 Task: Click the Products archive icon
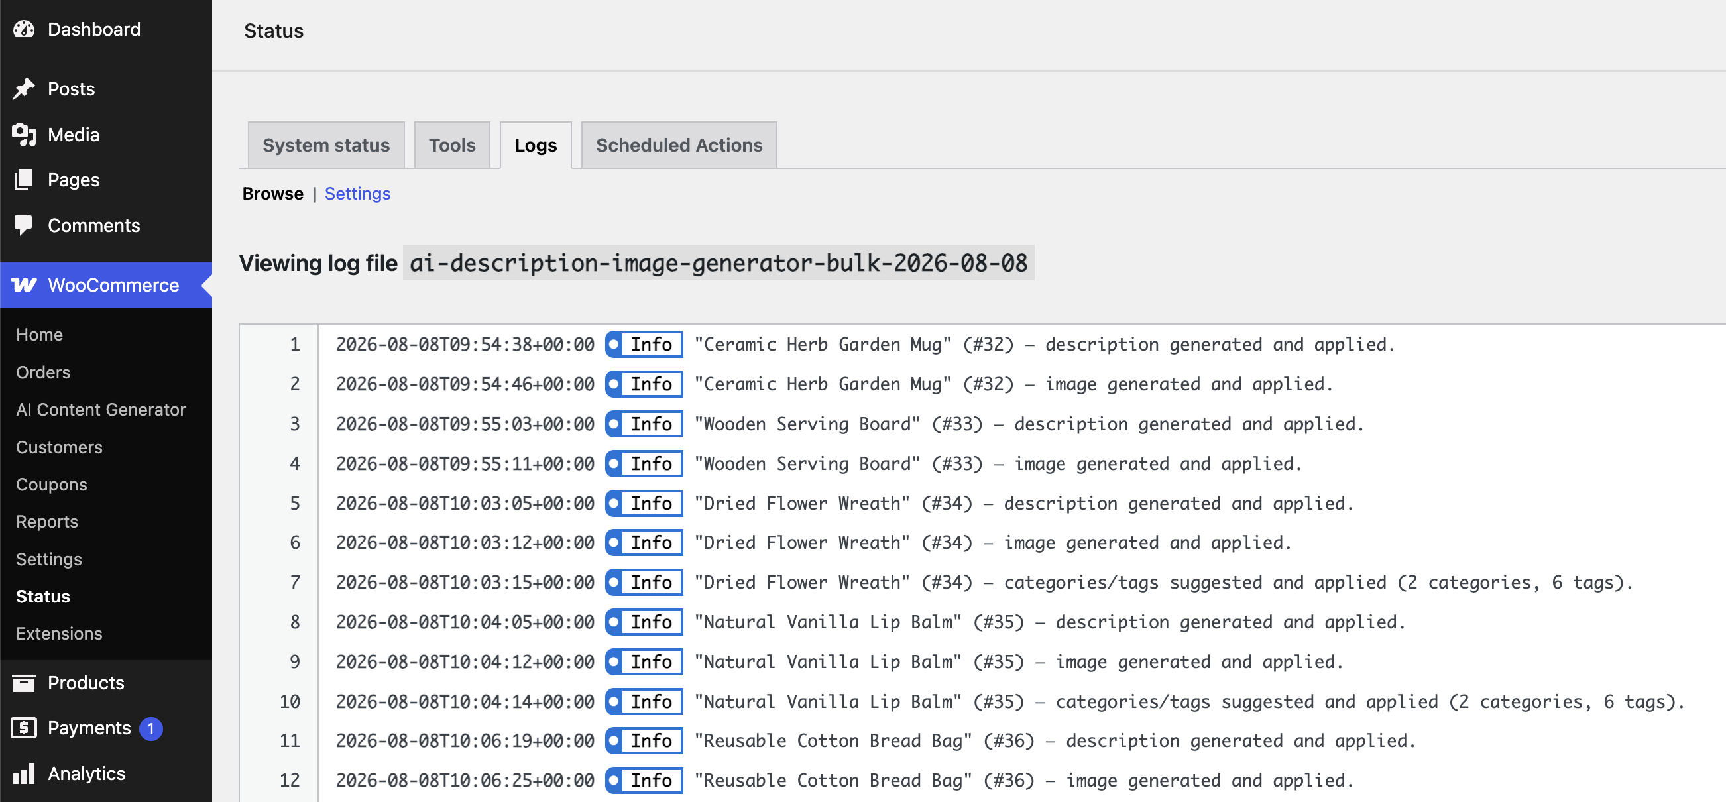pyautogui.click(x=24, y=683)
